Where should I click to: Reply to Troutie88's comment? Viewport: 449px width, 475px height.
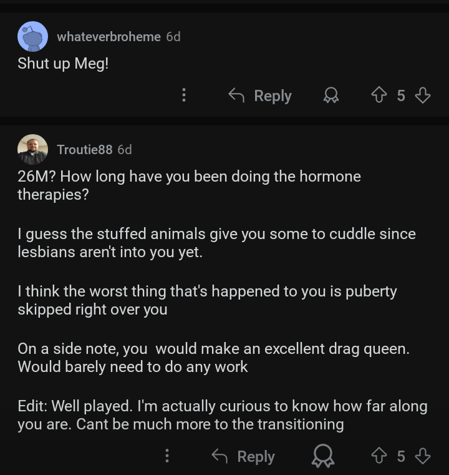pos(243,456)
